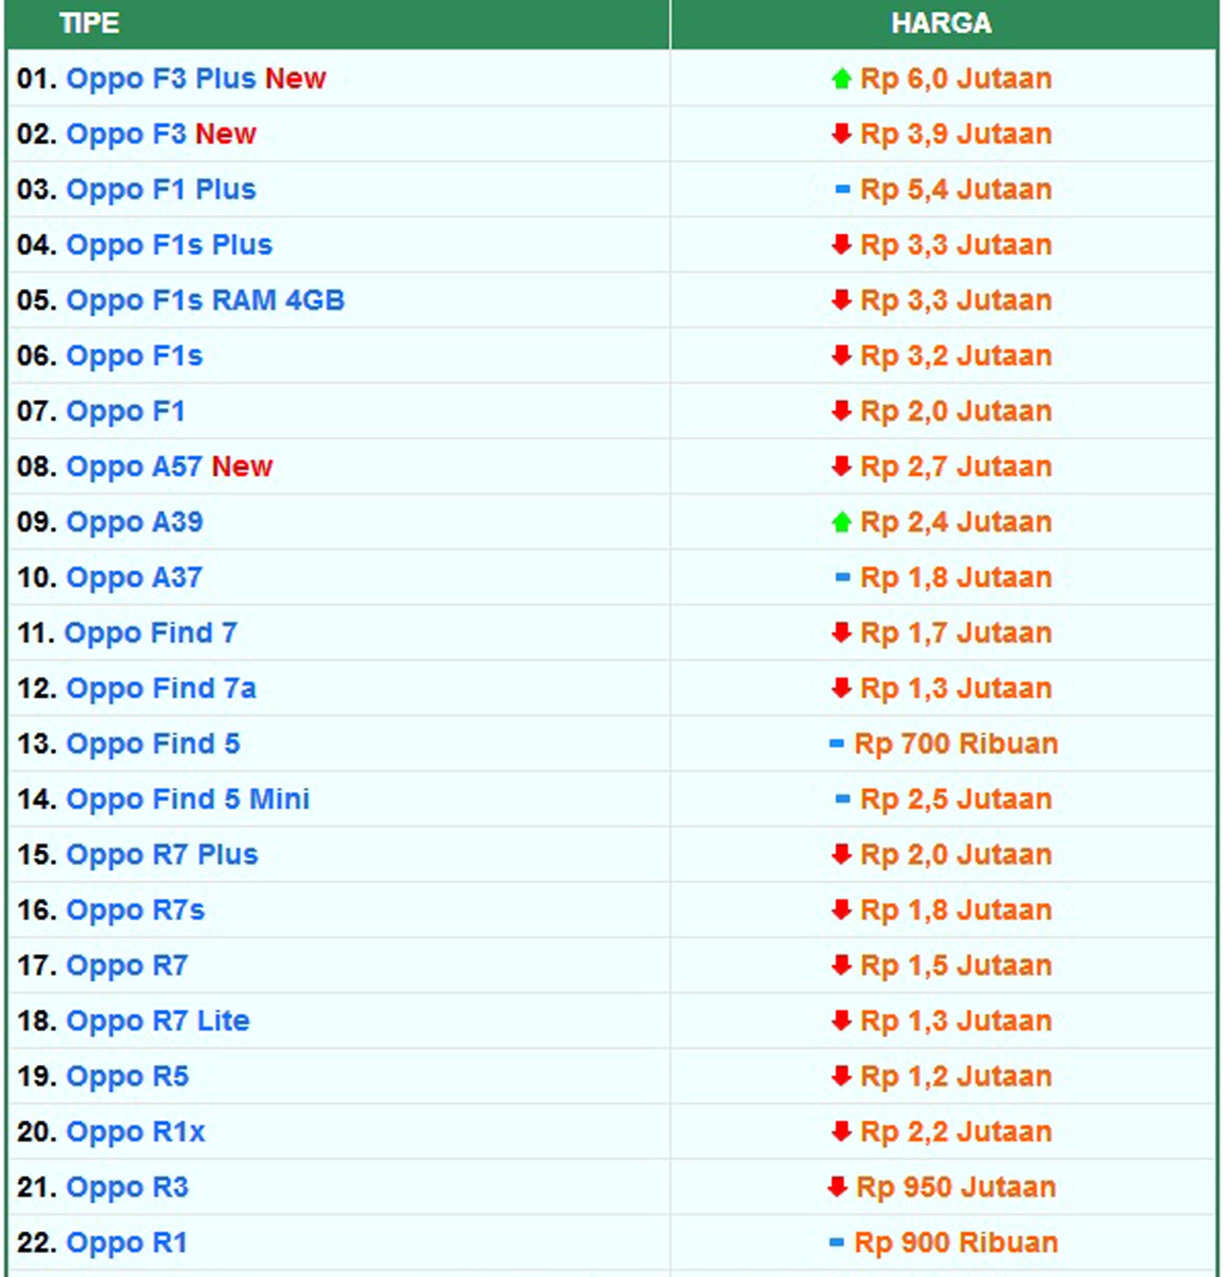Open the Oppo R7 Lite link
The width and height of the screenshot is (1230, 1277).
[157, 1021]
